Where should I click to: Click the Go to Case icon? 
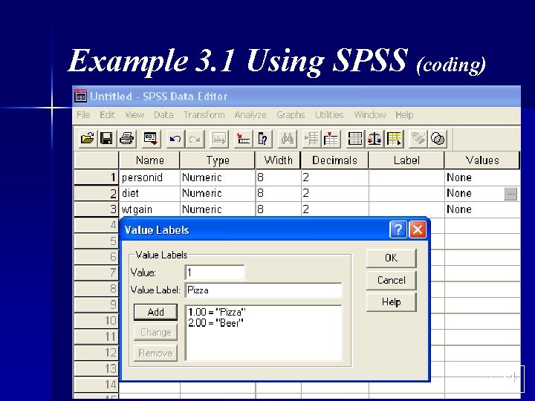243,139
